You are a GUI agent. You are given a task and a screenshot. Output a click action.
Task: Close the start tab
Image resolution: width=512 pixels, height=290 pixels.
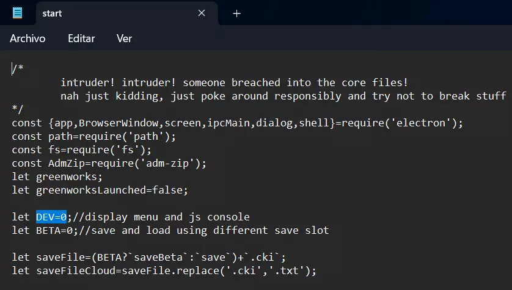(x=202, y=13)
